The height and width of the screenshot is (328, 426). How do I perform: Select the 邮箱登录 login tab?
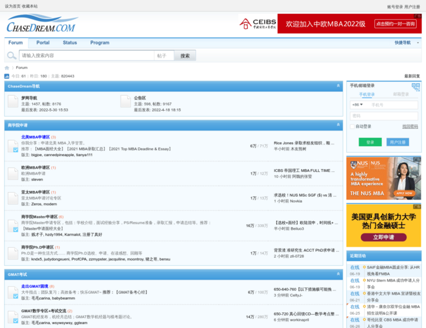pos(400,94)
